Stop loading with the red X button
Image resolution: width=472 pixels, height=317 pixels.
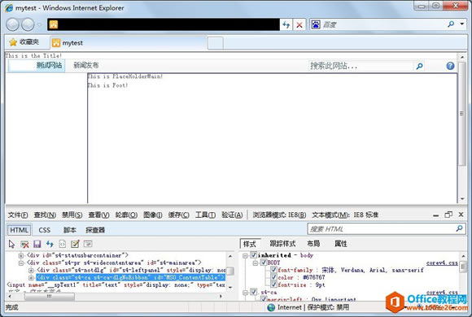pos(299,24)
